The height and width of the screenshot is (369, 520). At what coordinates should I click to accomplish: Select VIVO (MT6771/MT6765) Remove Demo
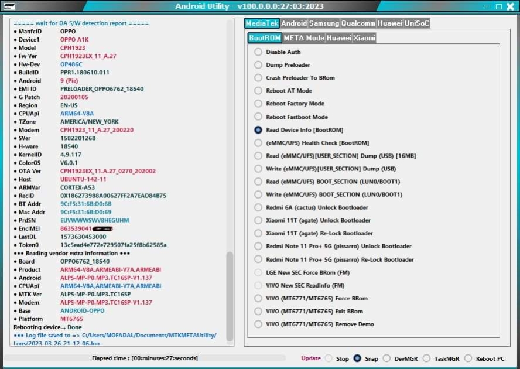tap(258, 324)
